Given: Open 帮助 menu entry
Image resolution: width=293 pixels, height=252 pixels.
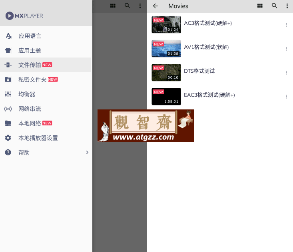Looking at the screenshot, I should [x=46, y=153].
